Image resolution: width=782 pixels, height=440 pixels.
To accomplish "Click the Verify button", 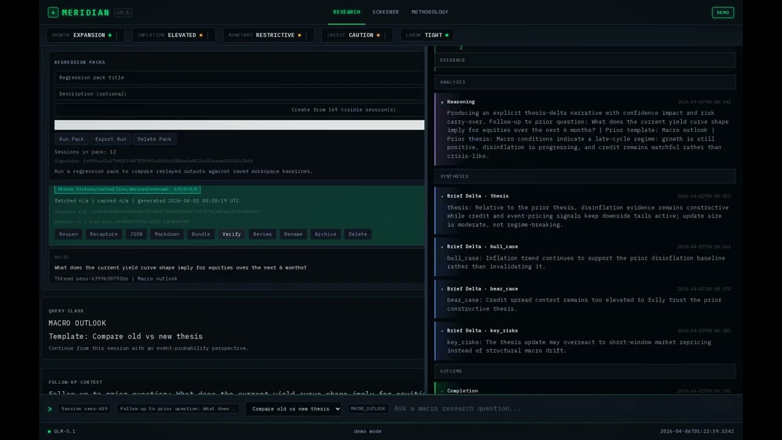I will pyautogui.click(x=232, y=234).
